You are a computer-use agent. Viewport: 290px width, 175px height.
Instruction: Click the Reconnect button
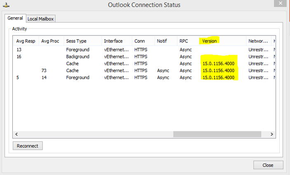[28, 146]
